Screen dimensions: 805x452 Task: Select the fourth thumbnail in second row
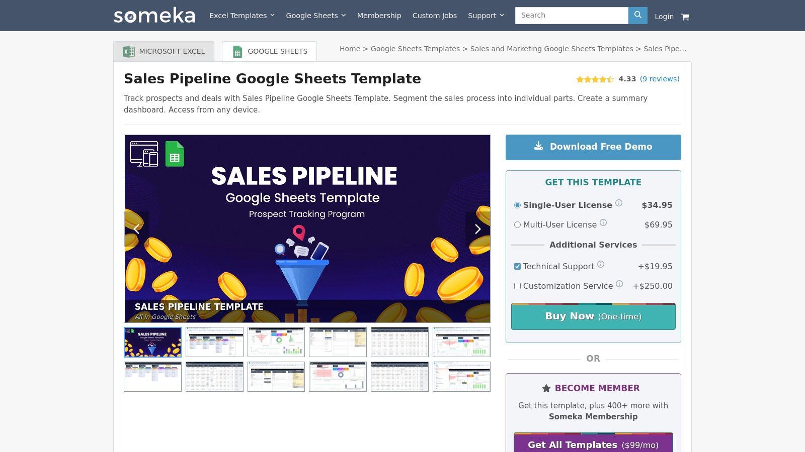338,377
